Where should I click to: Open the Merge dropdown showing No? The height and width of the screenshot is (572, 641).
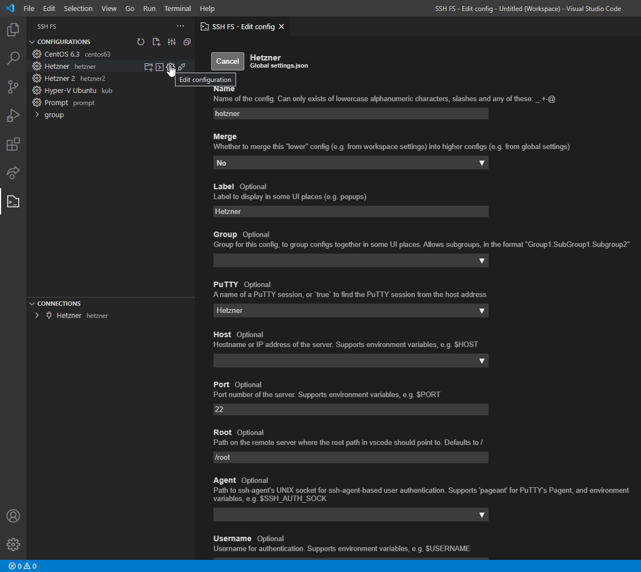point(350,163)
